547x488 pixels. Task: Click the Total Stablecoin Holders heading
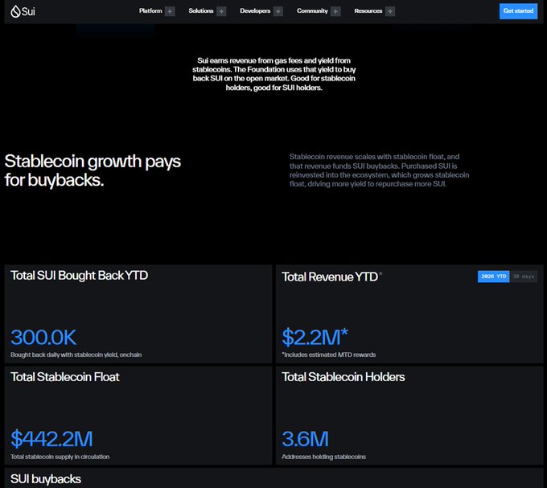(x=343, y=377)
